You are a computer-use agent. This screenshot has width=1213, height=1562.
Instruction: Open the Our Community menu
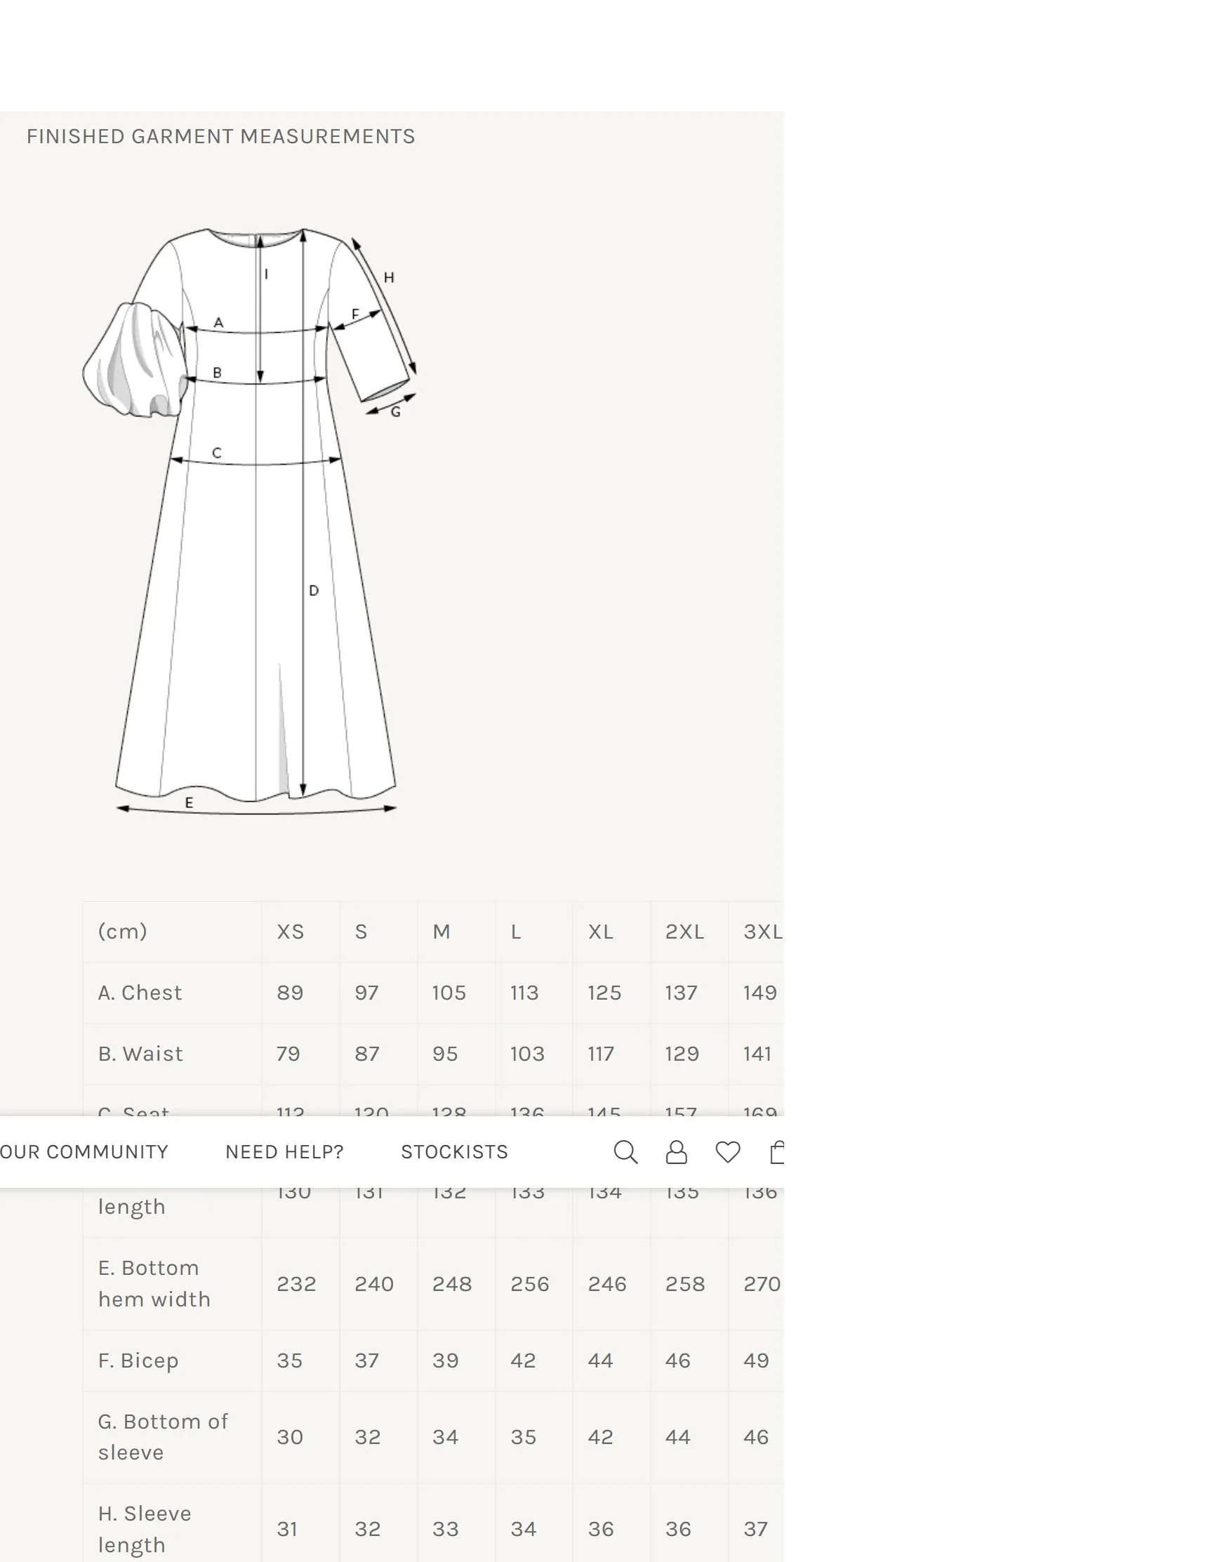tap(84, 1151)
